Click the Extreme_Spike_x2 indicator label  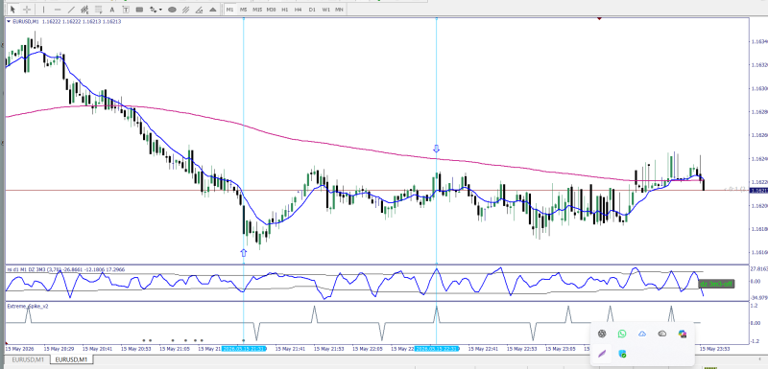coord(28,306)
